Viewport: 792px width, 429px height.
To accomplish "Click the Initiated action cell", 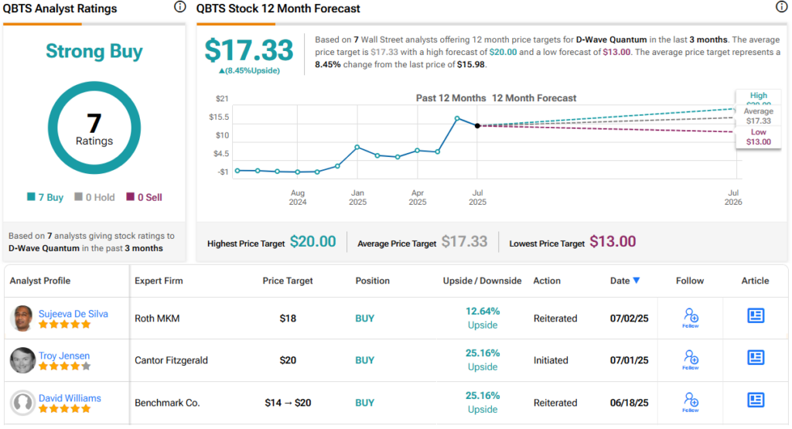I will pyautogui.click(x=551, y=360).
